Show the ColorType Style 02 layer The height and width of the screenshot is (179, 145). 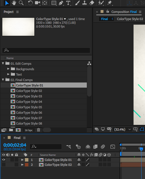tap(4, 165)
